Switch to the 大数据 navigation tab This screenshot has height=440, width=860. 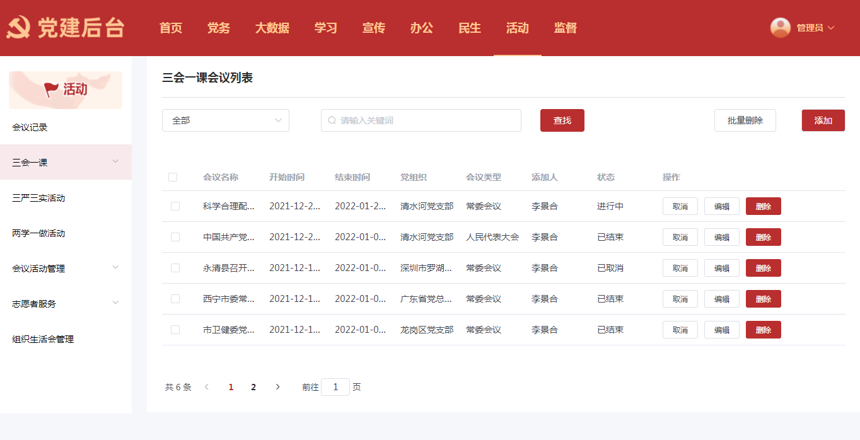pyautogui.click(x=272, y=28)
